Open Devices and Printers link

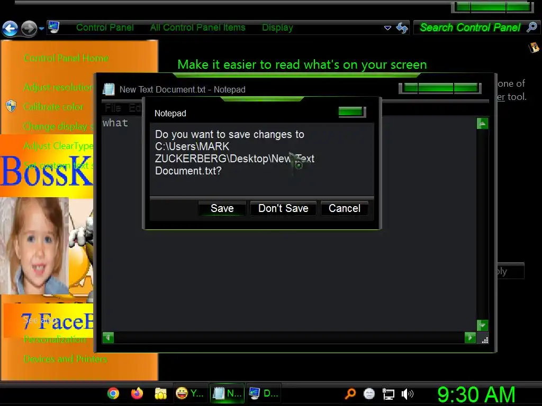coord(65,359)
